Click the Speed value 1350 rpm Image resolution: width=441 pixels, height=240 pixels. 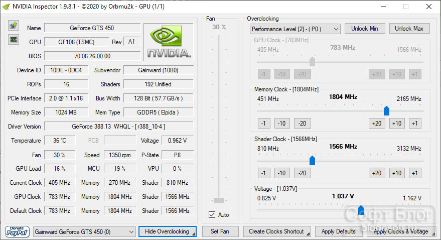(x=120, y=155)
